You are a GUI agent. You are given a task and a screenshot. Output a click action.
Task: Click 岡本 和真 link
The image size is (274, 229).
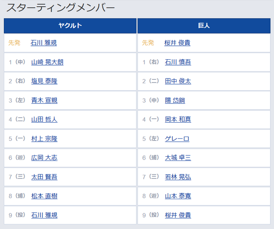tap(178, 119)
